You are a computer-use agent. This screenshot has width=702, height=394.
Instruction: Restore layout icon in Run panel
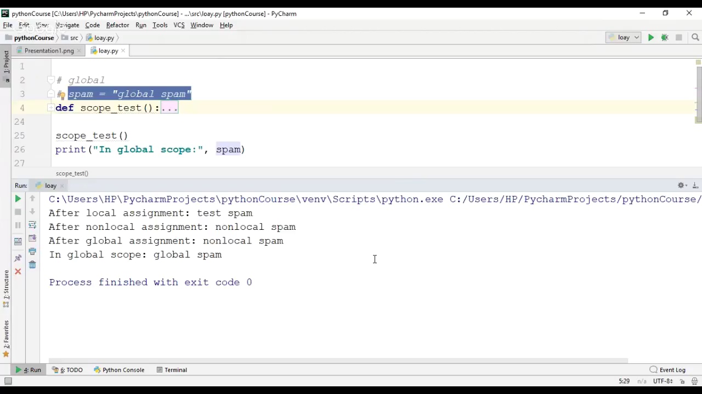18,241
